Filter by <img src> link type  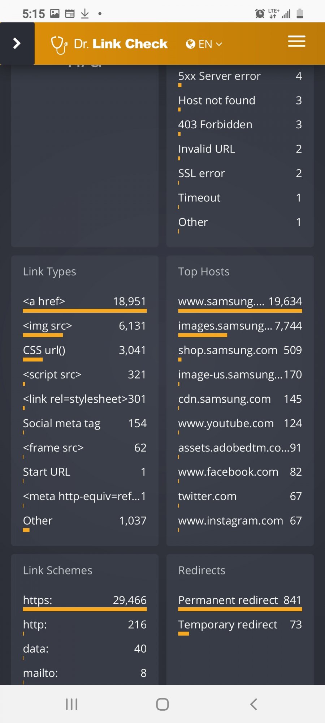(x=85, y=328)
